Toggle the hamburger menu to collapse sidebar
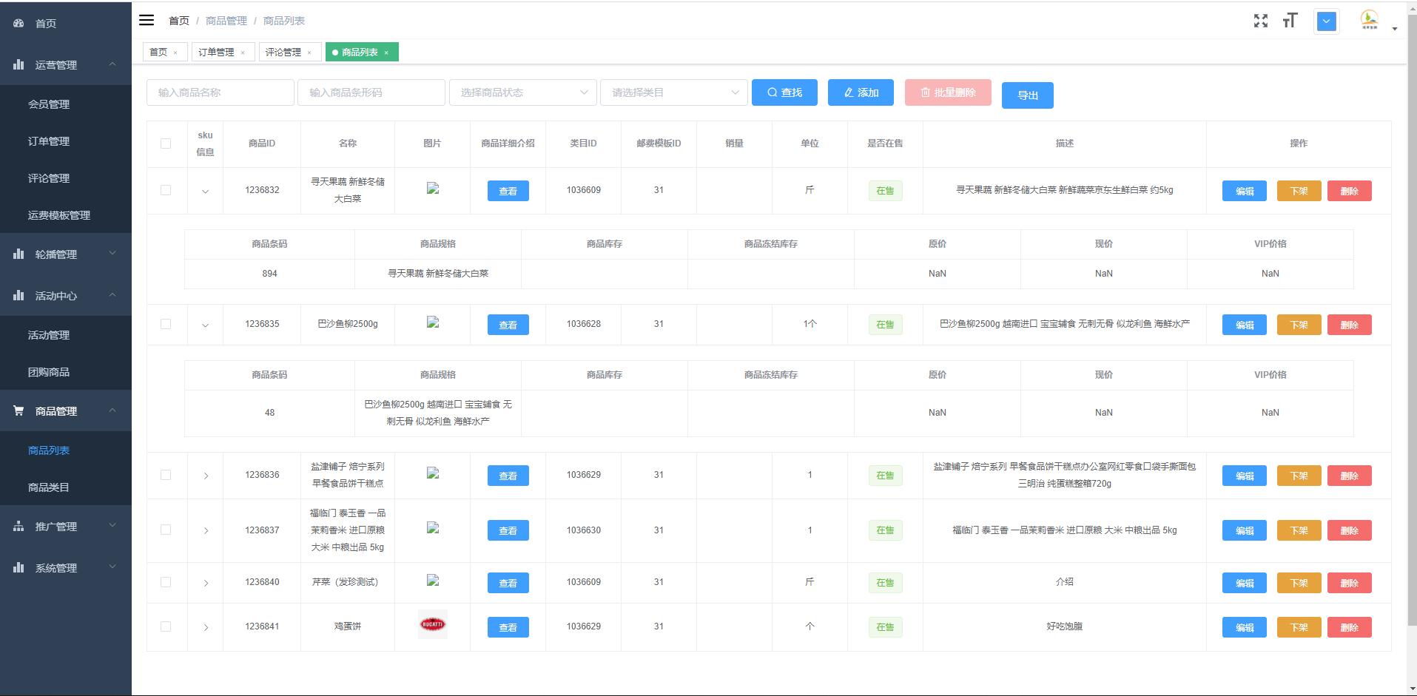1417x696 pixels. tap(147, 21)
